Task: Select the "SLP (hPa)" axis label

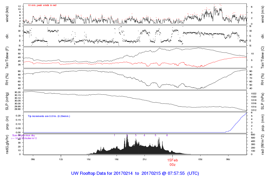Action: coord(262,101)
